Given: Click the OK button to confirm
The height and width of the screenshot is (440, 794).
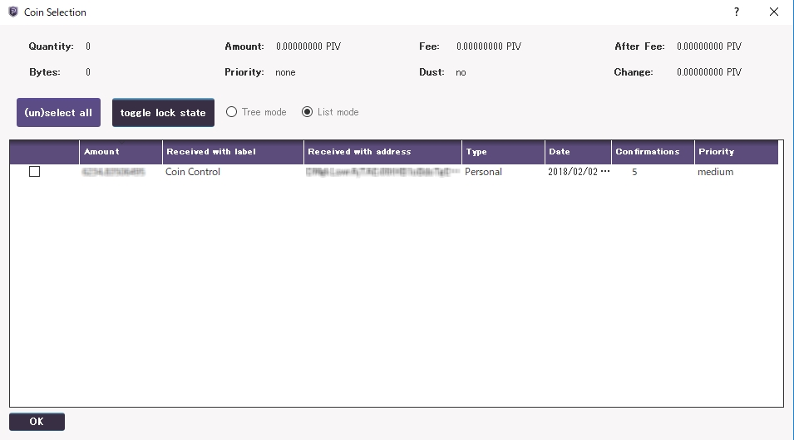Looking at the screenshot, I should pos(37,422).
